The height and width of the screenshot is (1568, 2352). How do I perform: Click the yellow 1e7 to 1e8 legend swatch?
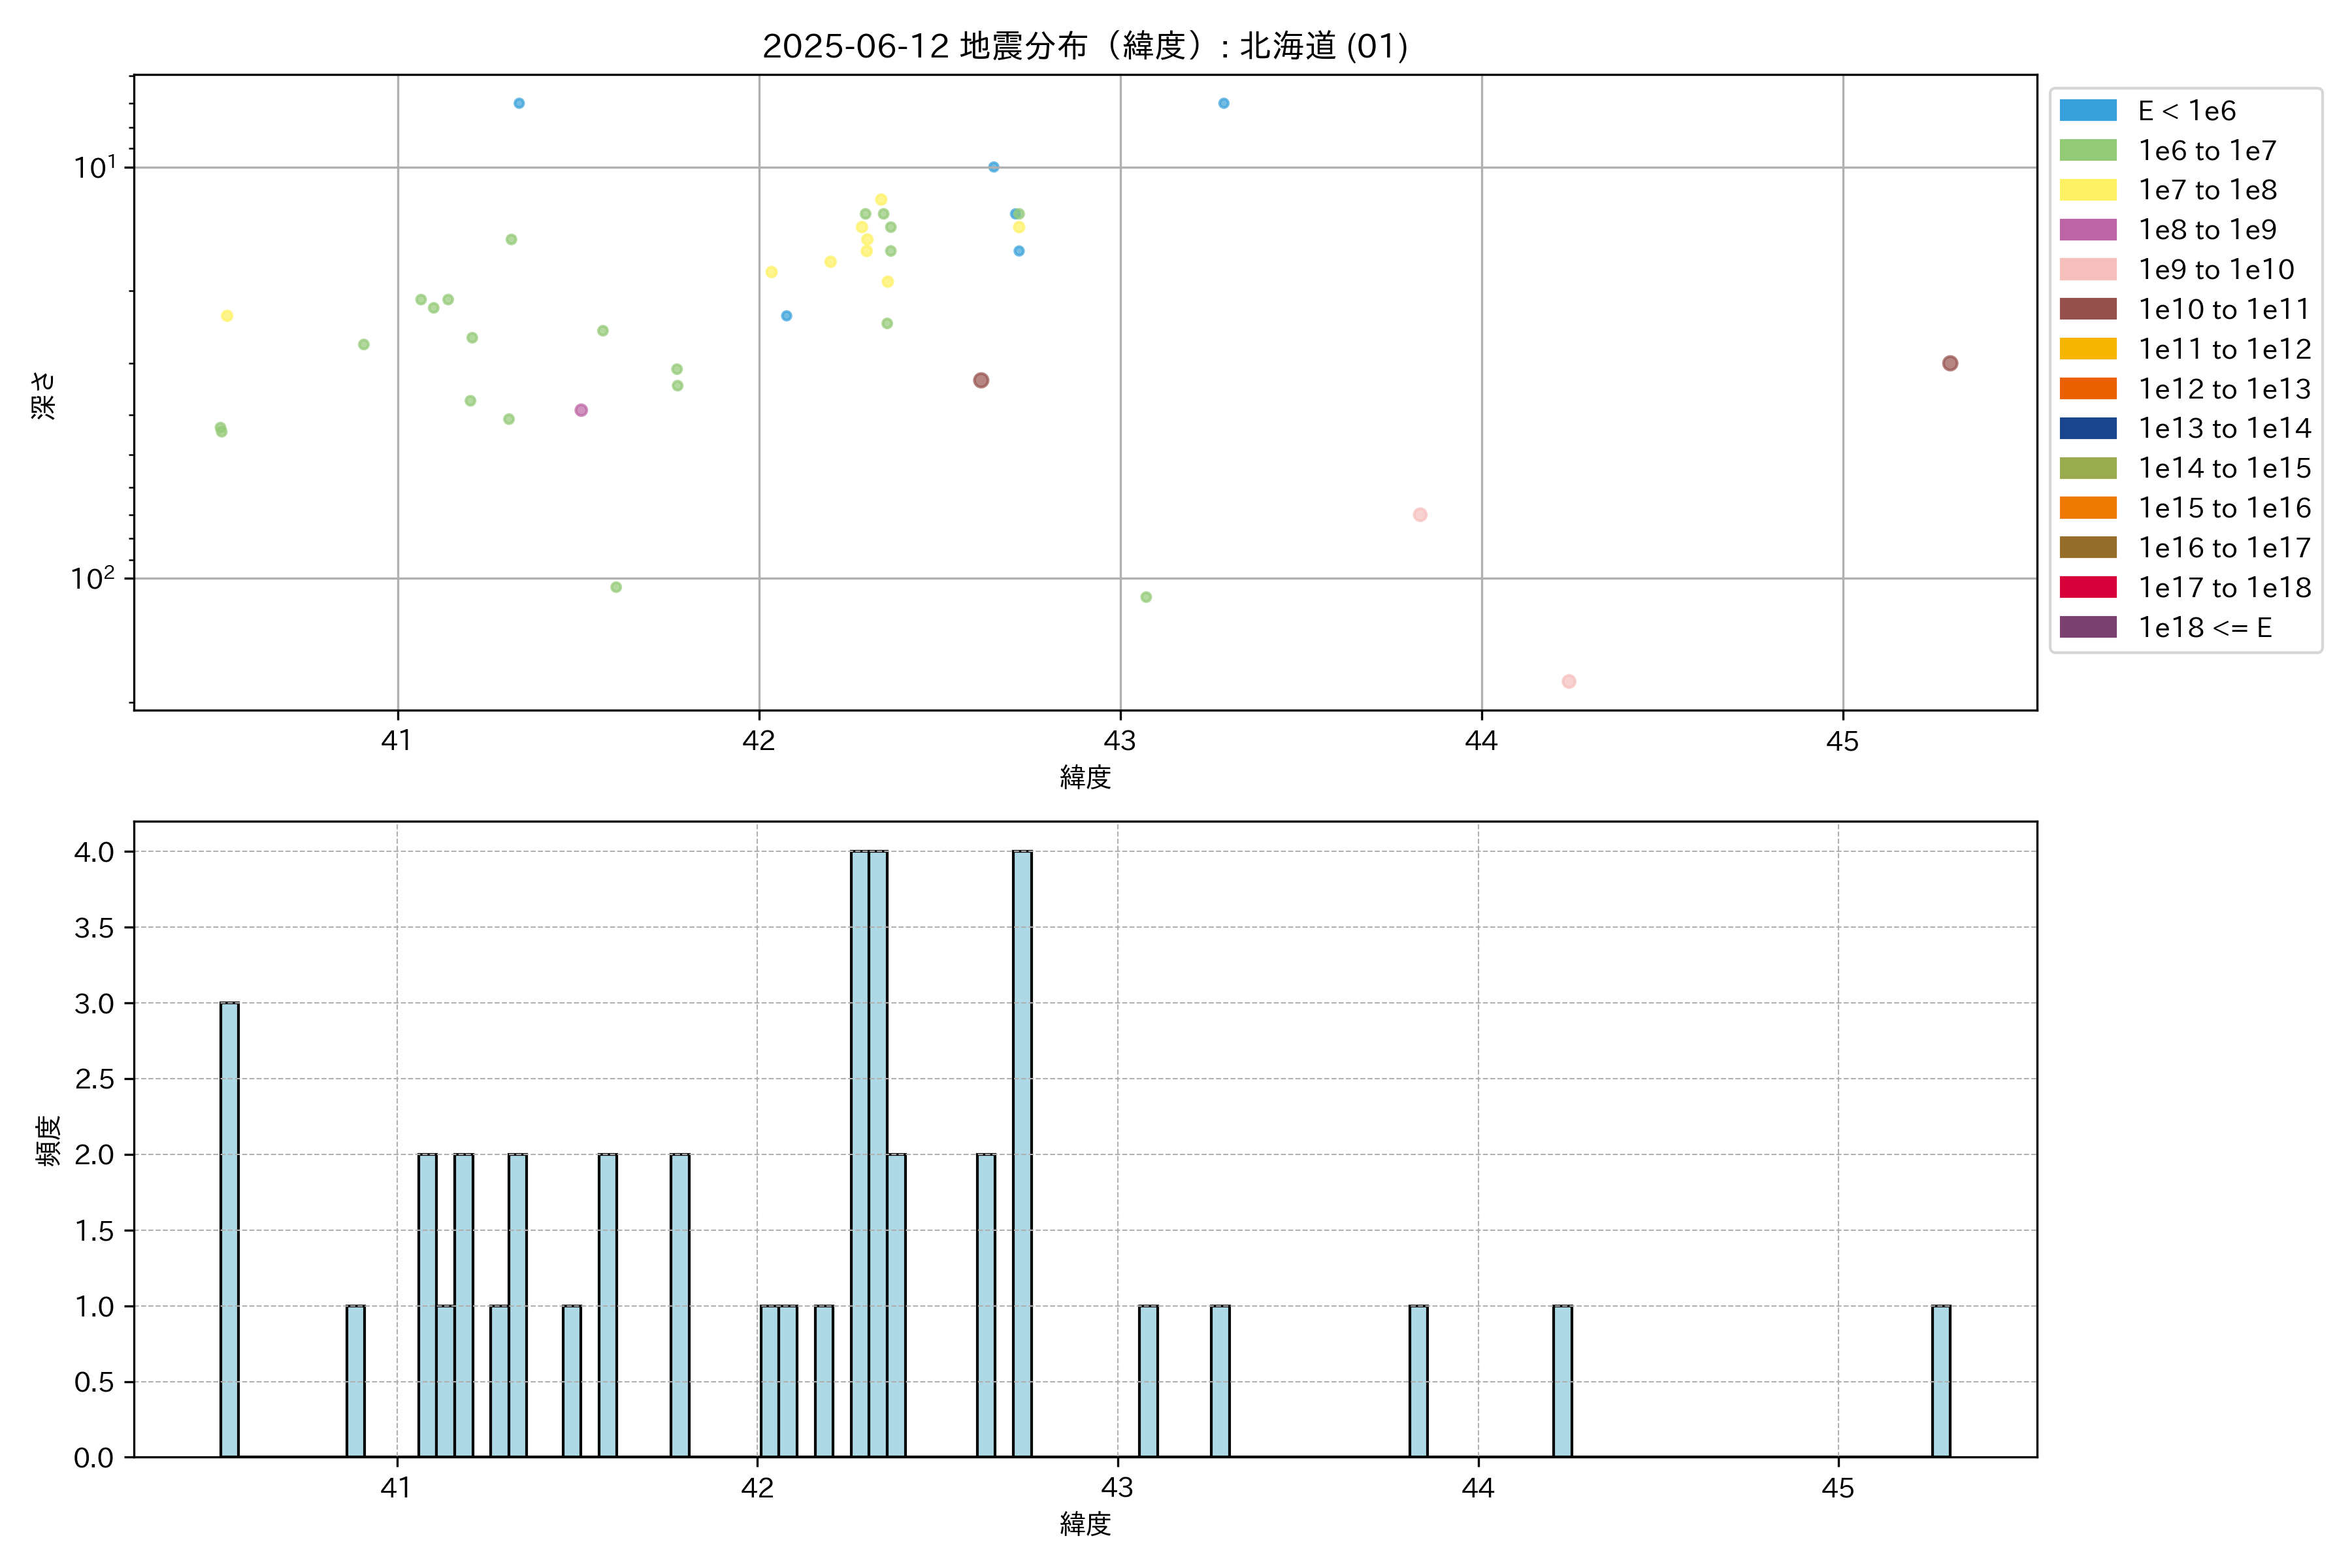click(x=2087, y=190)
